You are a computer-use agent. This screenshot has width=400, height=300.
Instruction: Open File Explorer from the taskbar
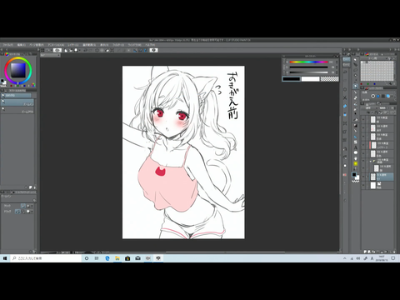coord(117,258)
